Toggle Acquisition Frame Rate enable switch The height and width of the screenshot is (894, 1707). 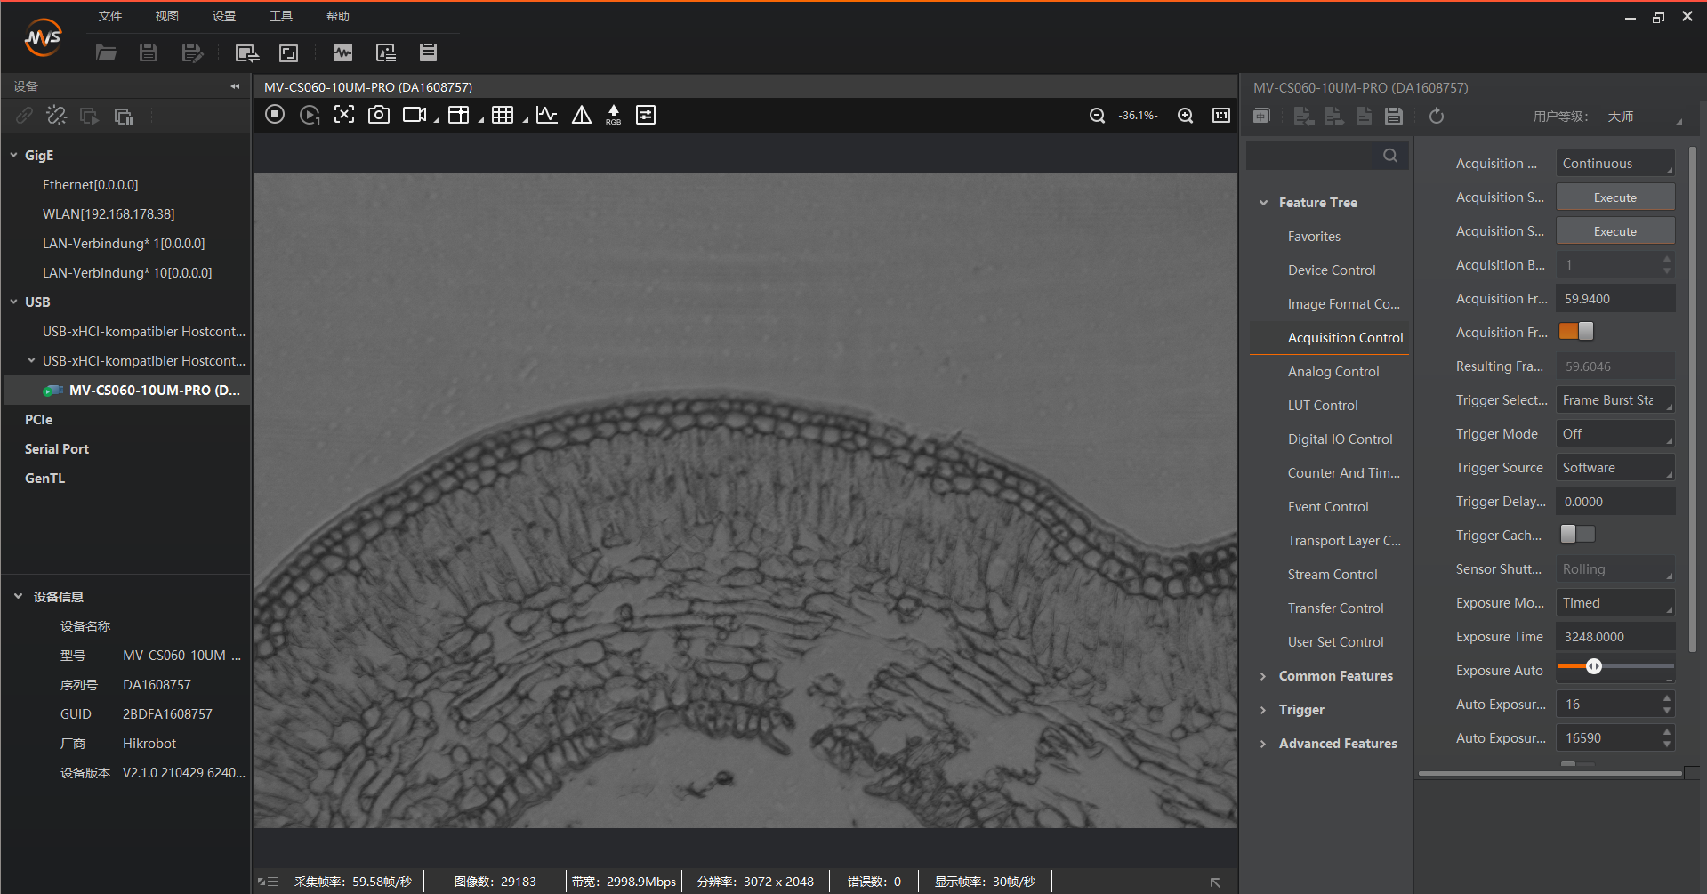click(x=1576, y=332)
